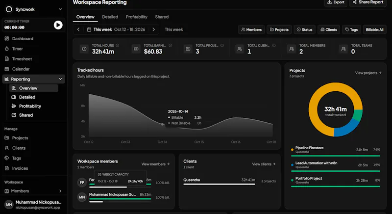Open the Clients filter dropdown
This screenshot has height=214, width=392.
tap(329, 29)
